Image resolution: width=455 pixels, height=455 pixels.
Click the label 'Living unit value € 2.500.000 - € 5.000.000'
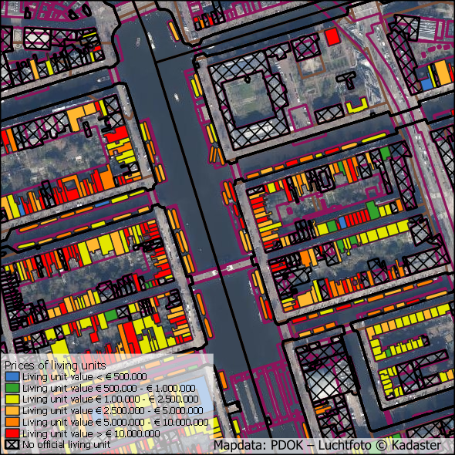pos(113,410)
